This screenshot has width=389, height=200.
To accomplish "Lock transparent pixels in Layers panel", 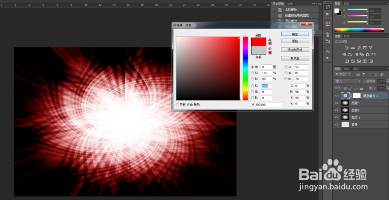I will click(x=345, y=88).
